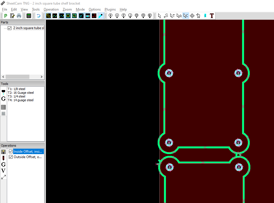Select the pointer T mode icon

(x=172, y=16)
